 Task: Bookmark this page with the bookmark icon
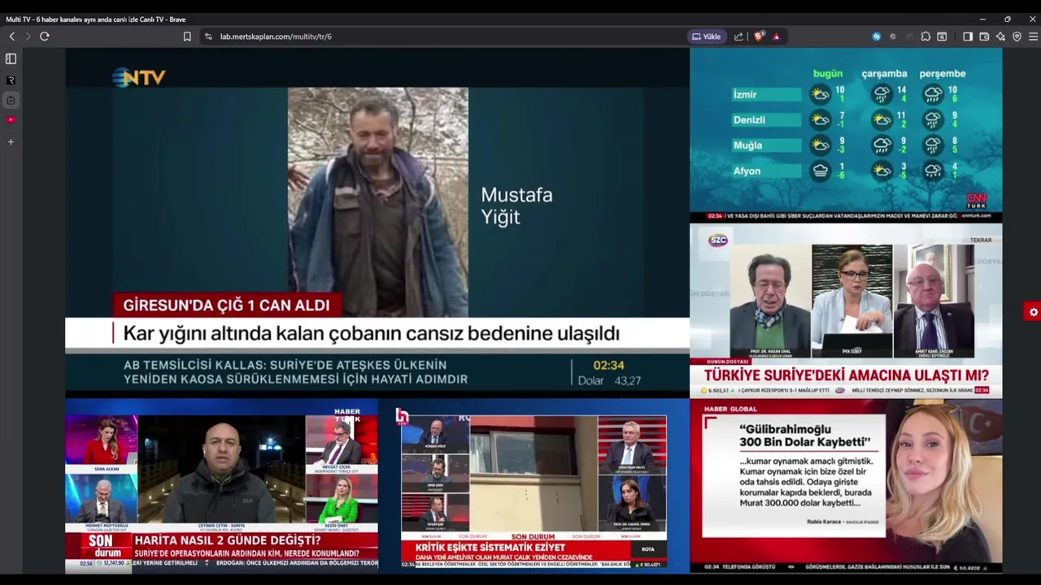tap(187, 37)
